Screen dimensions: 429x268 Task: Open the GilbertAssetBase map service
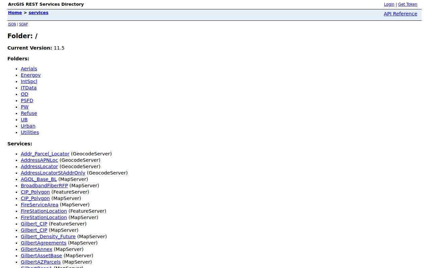pyautogui.click(x=41, y=256)
